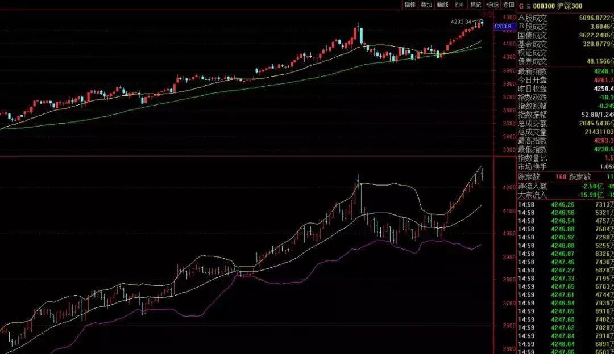Open the list icon beside code 000300
The width and height of the screenshot is (614, 354).
point(528,6)
